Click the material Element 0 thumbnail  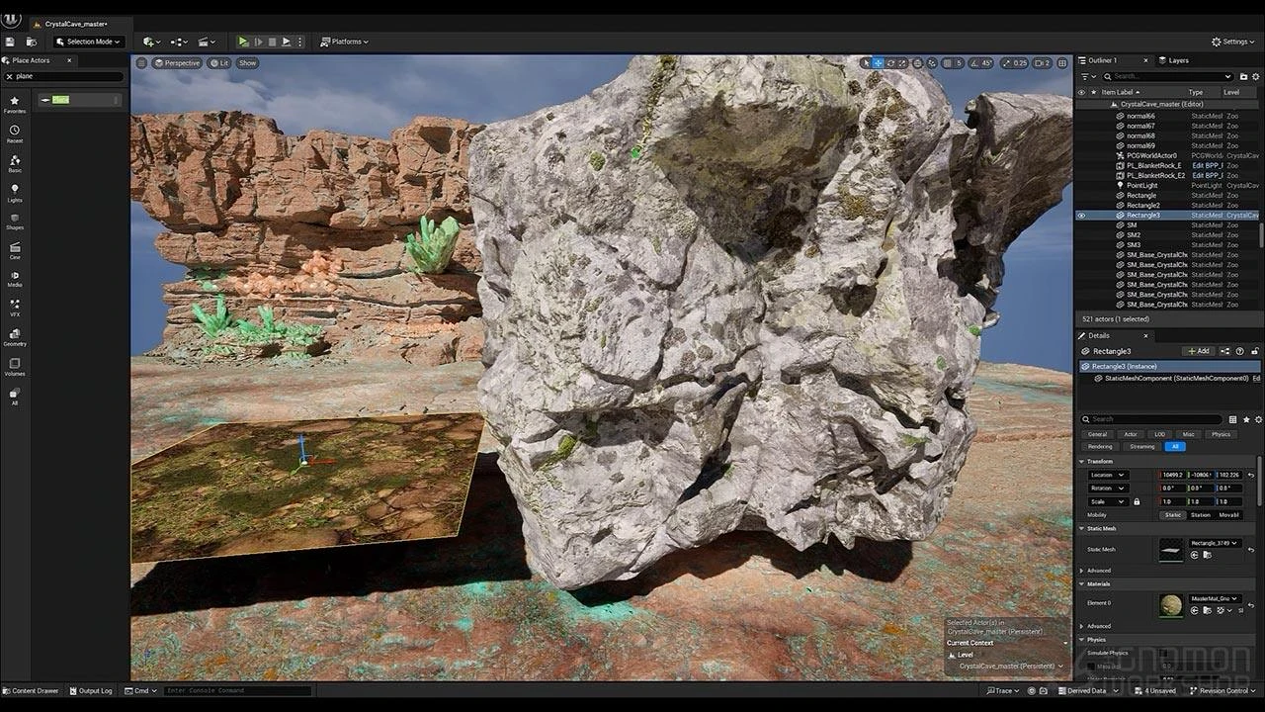(x=1170, y=605)
